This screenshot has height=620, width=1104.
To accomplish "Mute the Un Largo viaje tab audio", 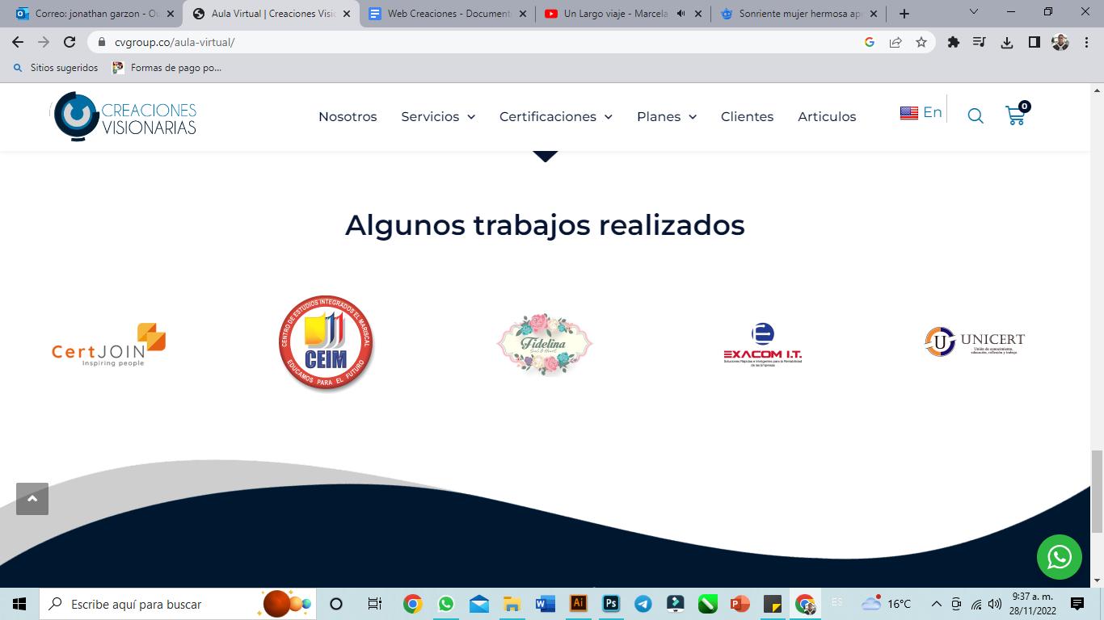I will [681, 14].
